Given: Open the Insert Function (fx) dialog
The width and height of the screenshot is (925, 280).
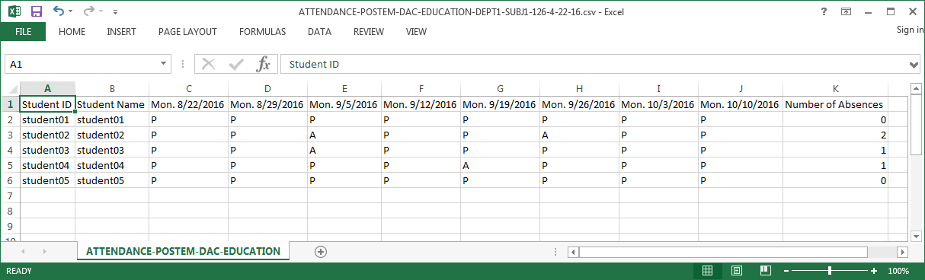Looking at the screenshot, I should pyautogui.click(x=263, y=65).
